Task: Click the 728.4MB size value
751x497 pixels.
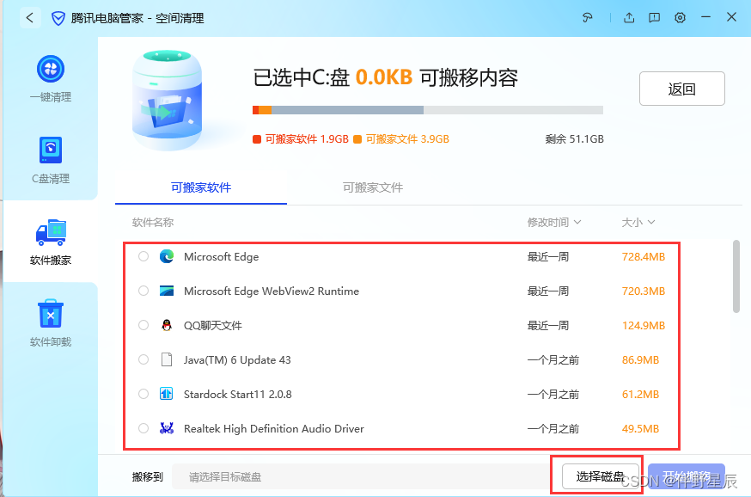Action: (x=644, y=257)
